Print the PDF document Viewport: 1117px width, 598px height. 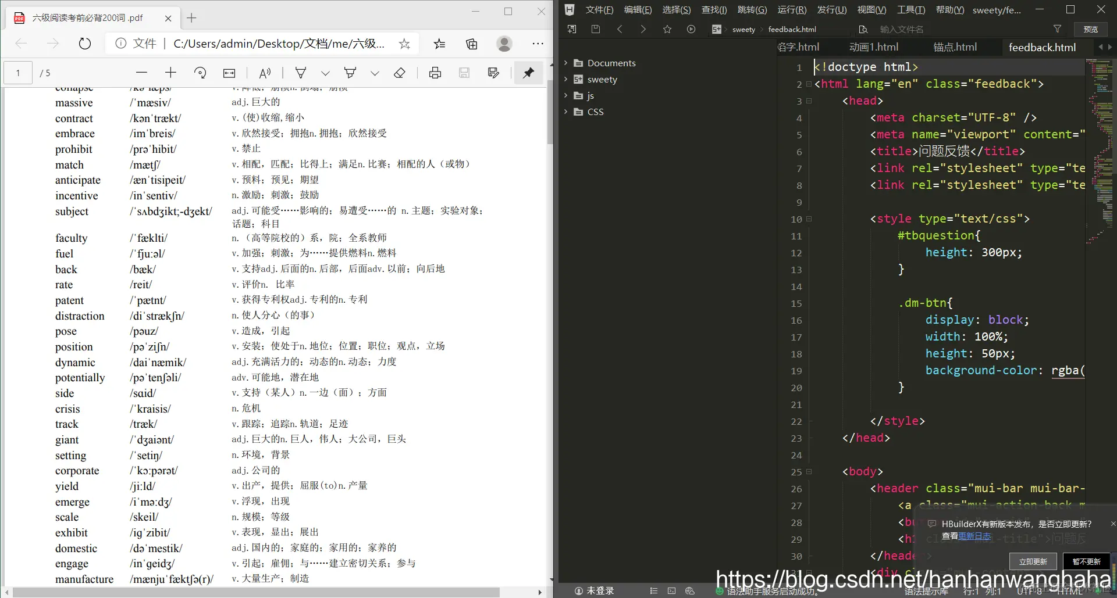435,73
